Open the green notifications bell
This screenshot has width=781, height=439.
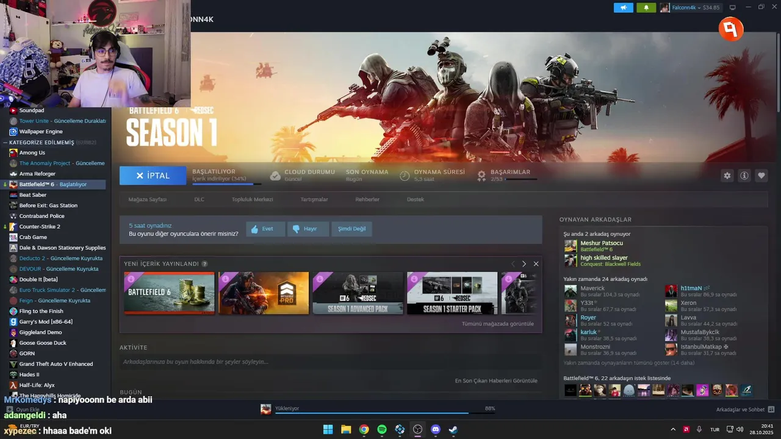point(646,7)
